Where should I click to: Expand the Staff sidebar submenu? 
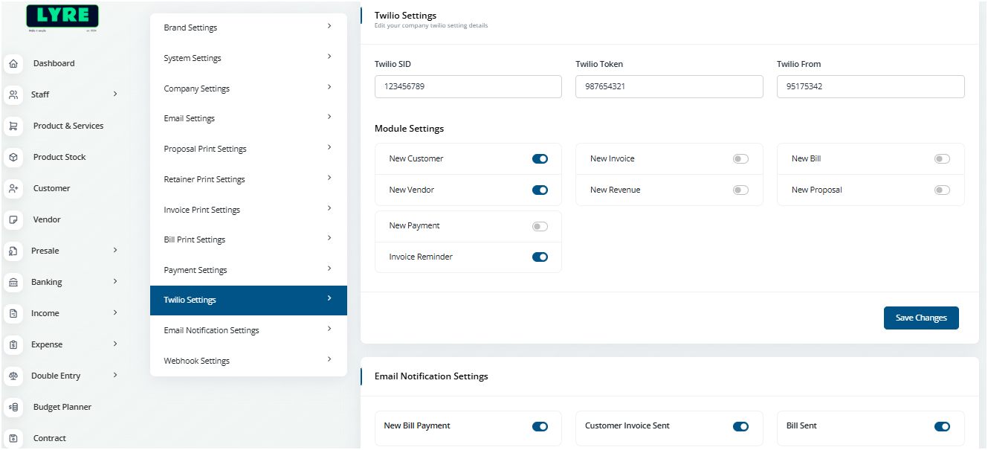115,94
